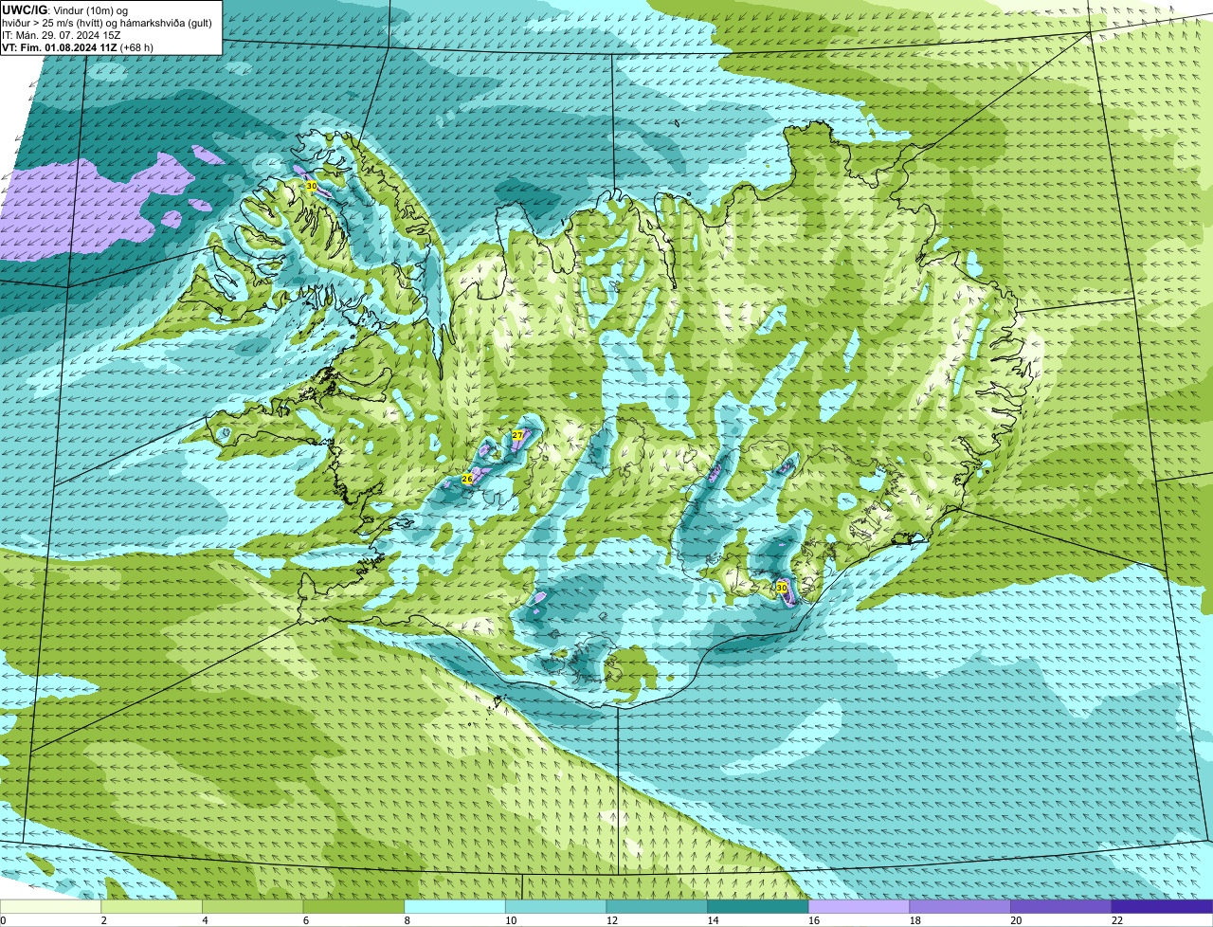Click the 16–18 m/s lavender legend segment
Viewport: 1213px width, 927px height.
click(859, 906)
